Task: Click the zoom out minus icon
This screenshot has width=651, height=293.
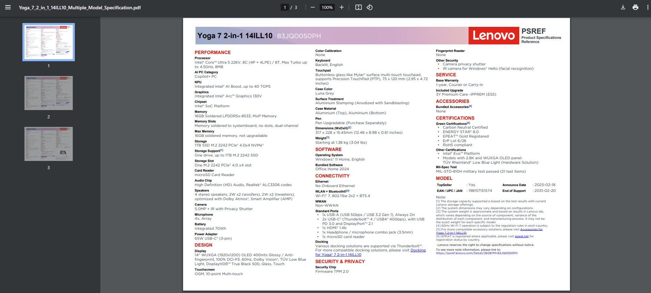Action: [312, 7]
